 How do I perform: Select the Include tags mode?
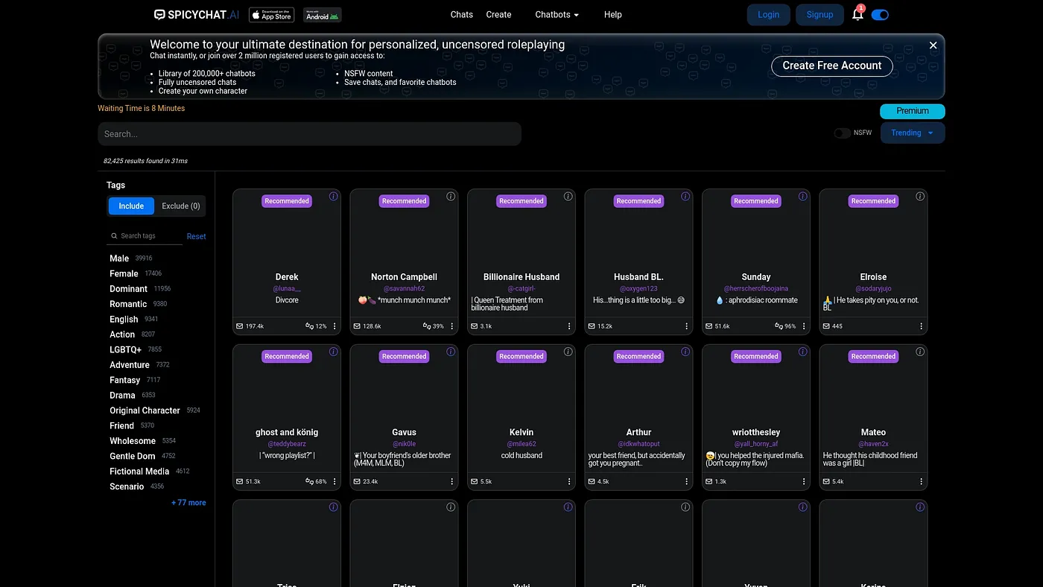click(131, 206)
